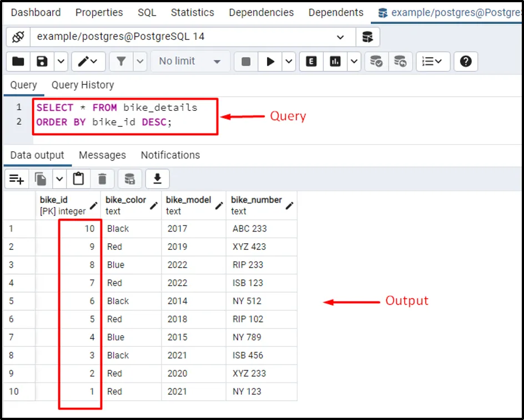The image size is (524, 420).
Task: Run the query with Execute button
Action: (x=270, y=62)
